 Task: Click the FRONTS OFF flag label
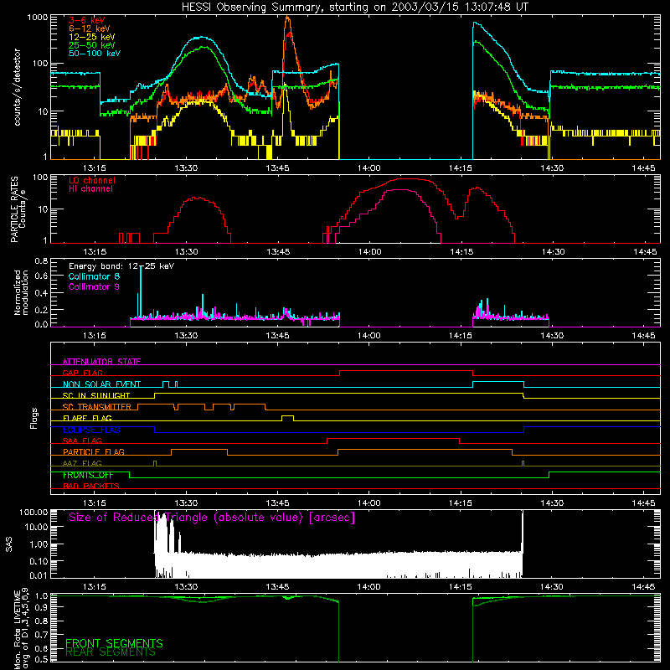88,475
